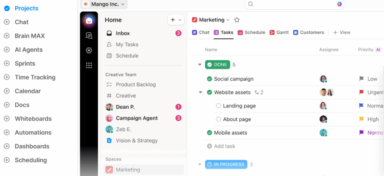This screenshot has width=384, height=176.
Task: Open the Creative channel
Action: (144, 96)
